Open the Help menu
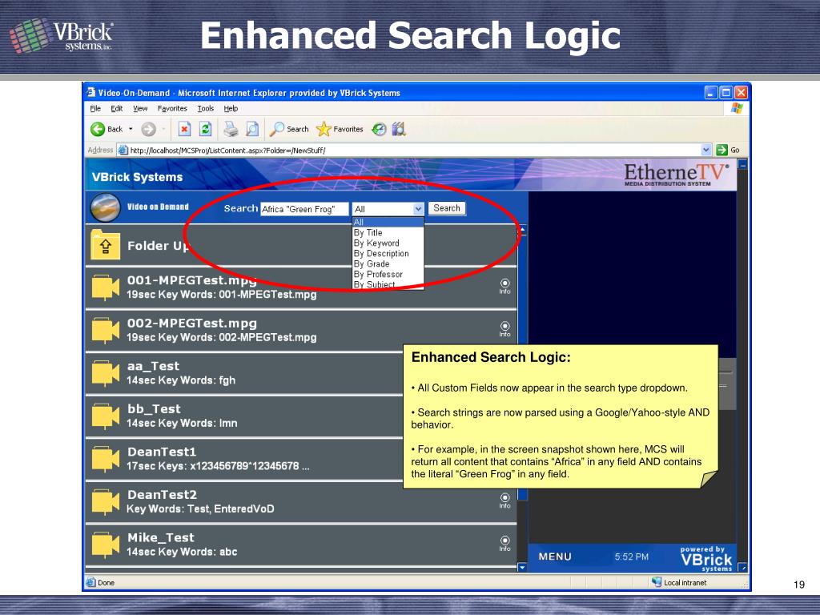Screen dimensions: 820x615 tap(231, 108)
